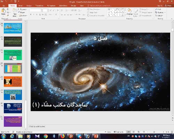Click the Save icon in quick access toolbar
Image resolution: width=174 pixels, height=139 pixels.
point(2,1)
